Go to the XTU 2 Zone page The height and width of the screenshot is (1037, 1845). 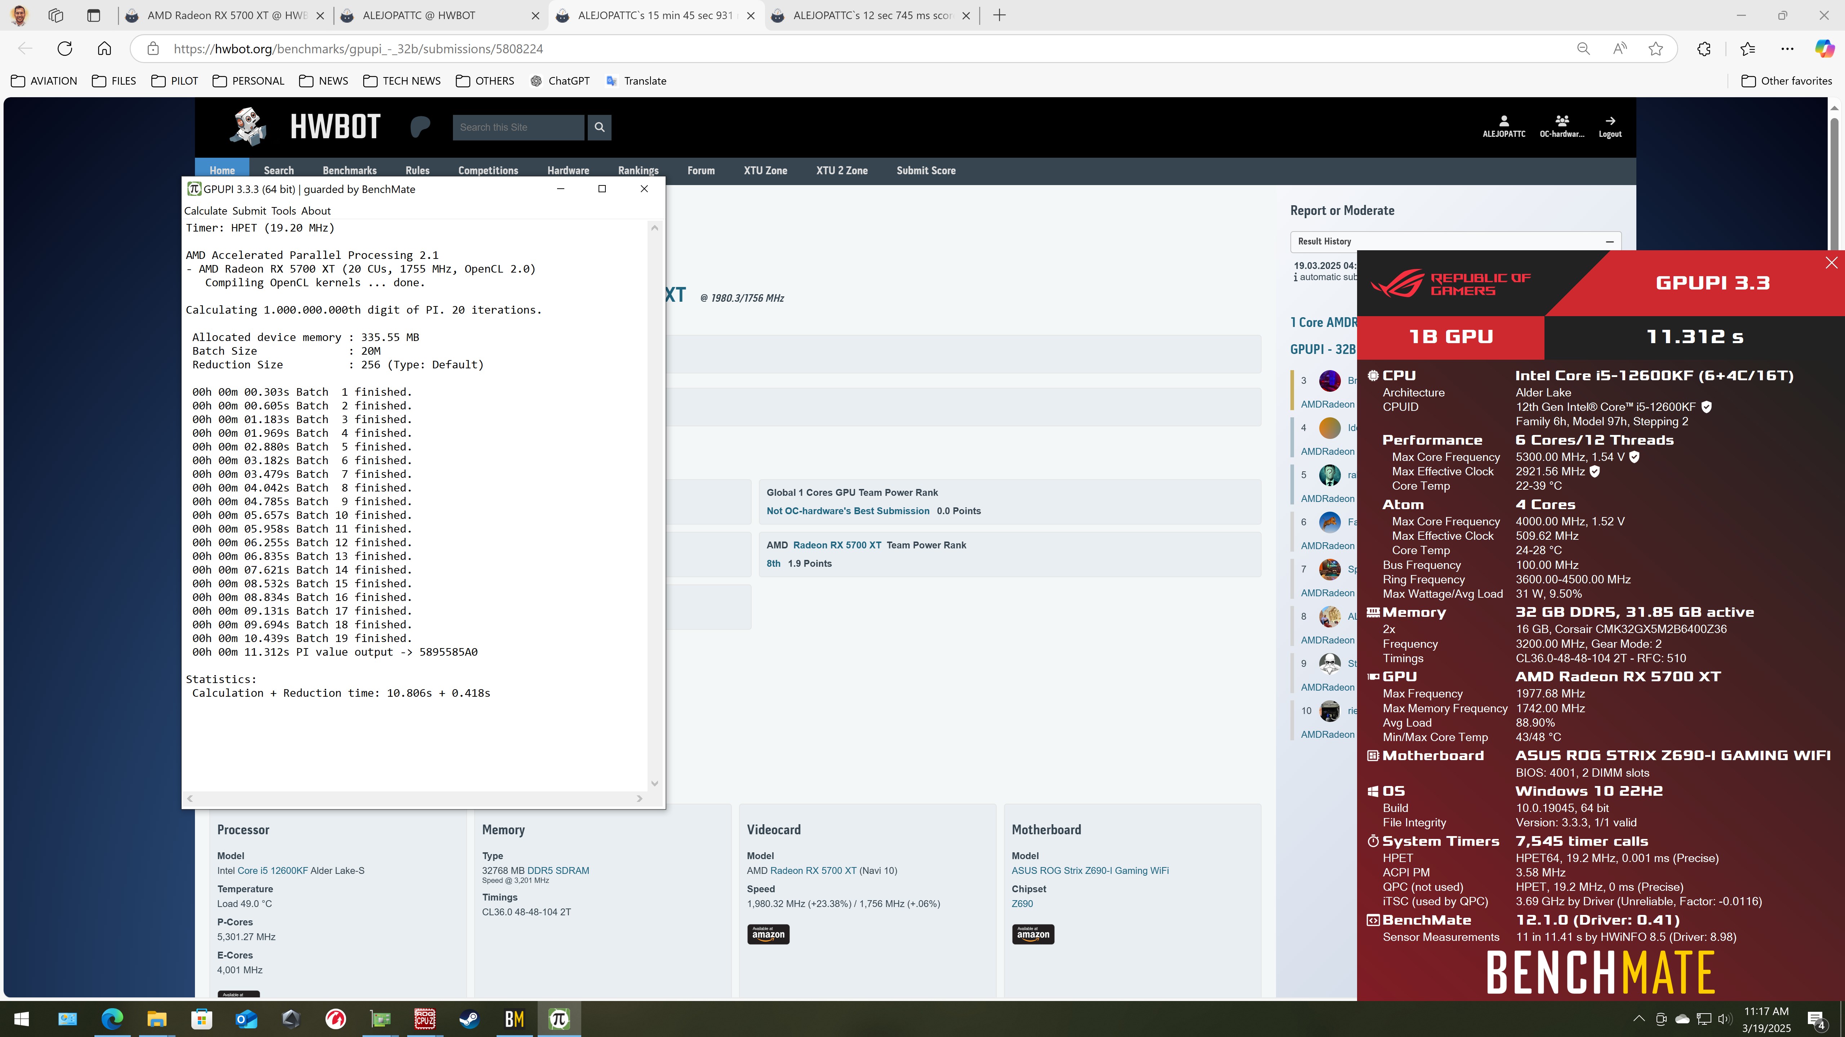(x=841, y=170)
